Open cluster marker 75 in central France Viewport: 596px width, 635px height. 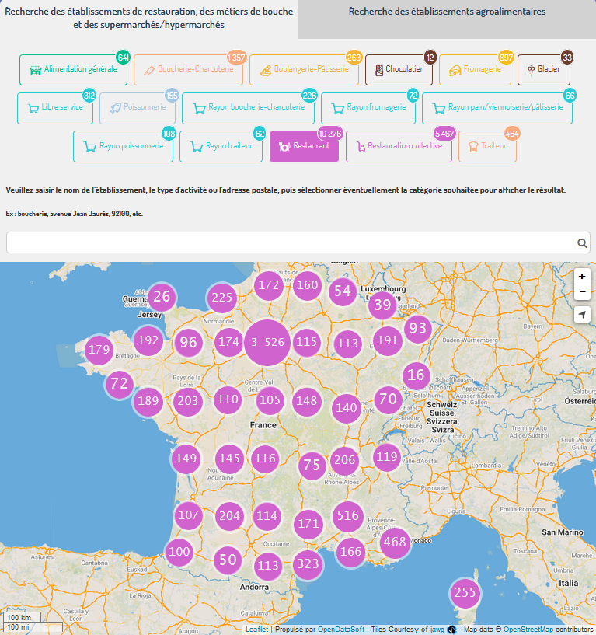pyautogui.click(x=312, y=465)
